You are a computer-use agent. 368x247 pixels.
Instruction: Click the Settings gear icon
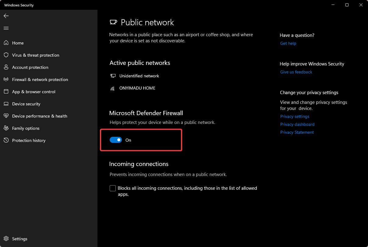[x=6, y=239]
